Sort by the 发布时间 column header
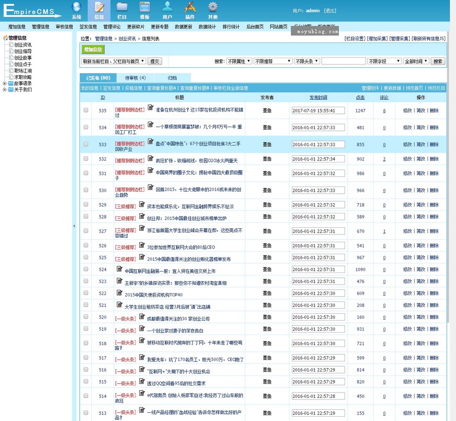 318,97
